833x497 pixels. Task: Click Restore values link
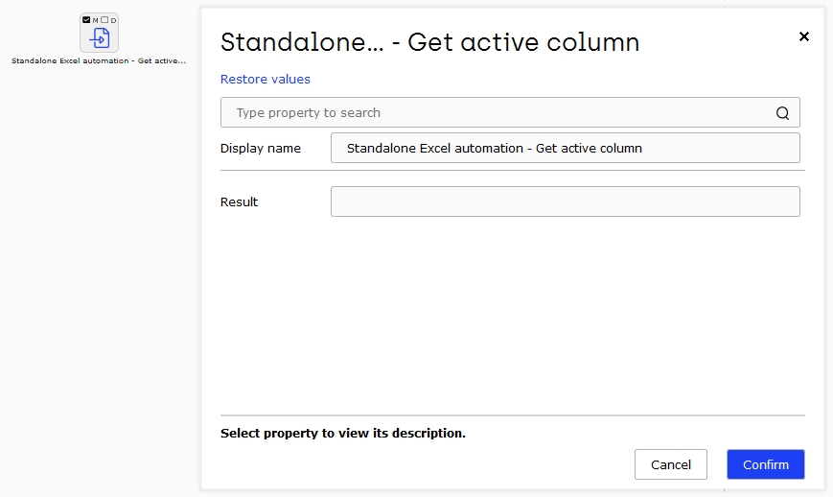tap(266, 80)
